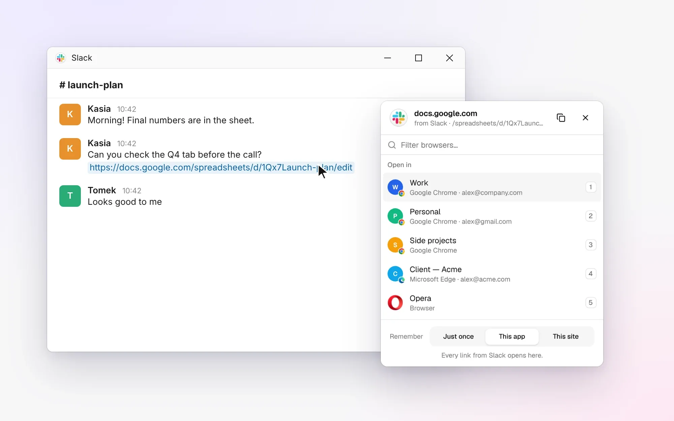Close the browser picker popup
This screenshot has height=421, width=674.
(x=585, y=118)
